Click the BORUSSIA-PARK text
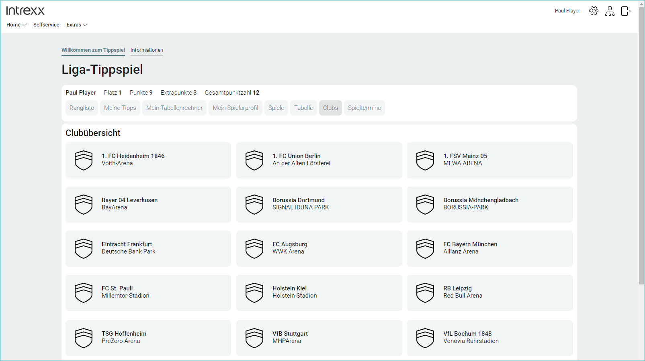645x361 pixels. [x=466, y=207]
